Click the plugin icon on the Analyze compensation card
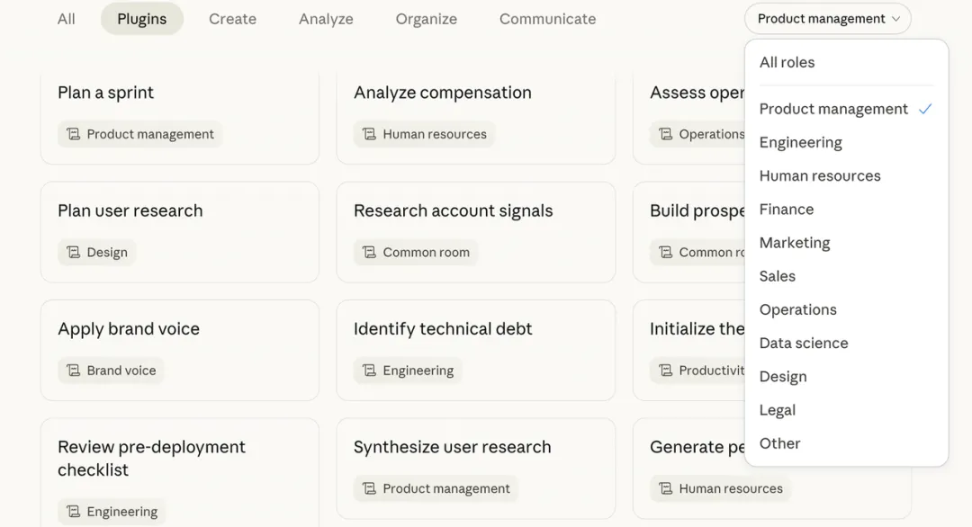Image resolution: width=972 pixels, height=527 pixels. coord(370,134)
